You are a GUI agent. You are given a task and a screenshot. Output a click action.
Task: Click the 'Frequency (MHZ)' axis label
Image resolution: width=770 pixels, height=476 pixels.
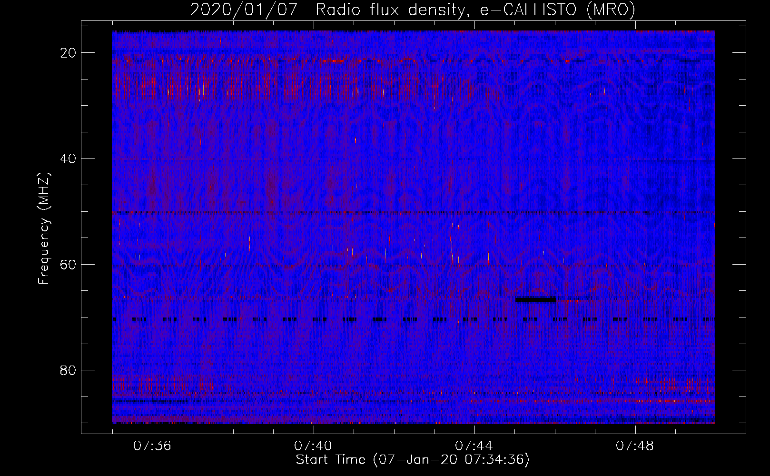[x=44, y=228]
